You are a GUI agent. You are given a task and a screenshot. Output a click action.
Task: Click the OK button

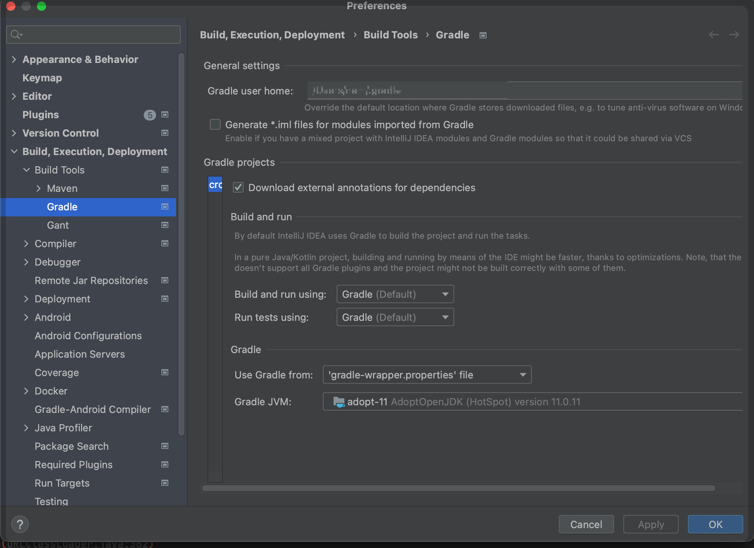(715, 524)
